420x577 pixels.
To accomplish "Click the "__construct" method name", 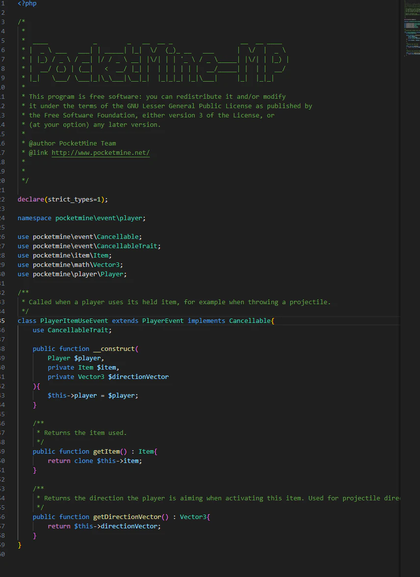I will pyautogui.click(x=114, y=349).
